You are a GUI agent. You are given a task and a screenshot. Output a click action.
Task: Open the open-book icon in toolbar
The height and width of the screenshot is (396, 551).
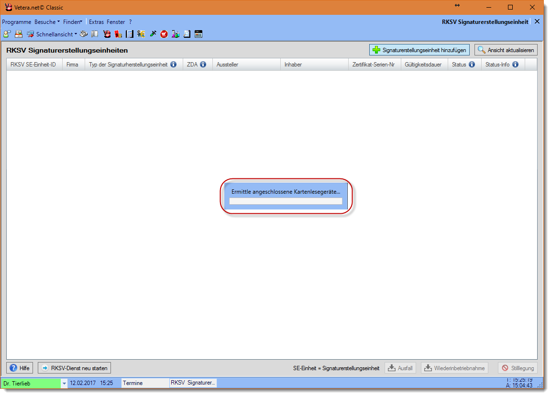coord(95,34)
